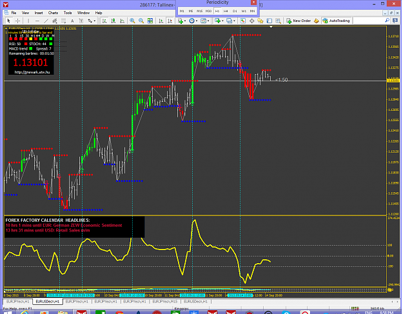Toggle the Terminal panel icon
Image resolution: width=403 pixels, height=314 pixels.
point(269,21)
